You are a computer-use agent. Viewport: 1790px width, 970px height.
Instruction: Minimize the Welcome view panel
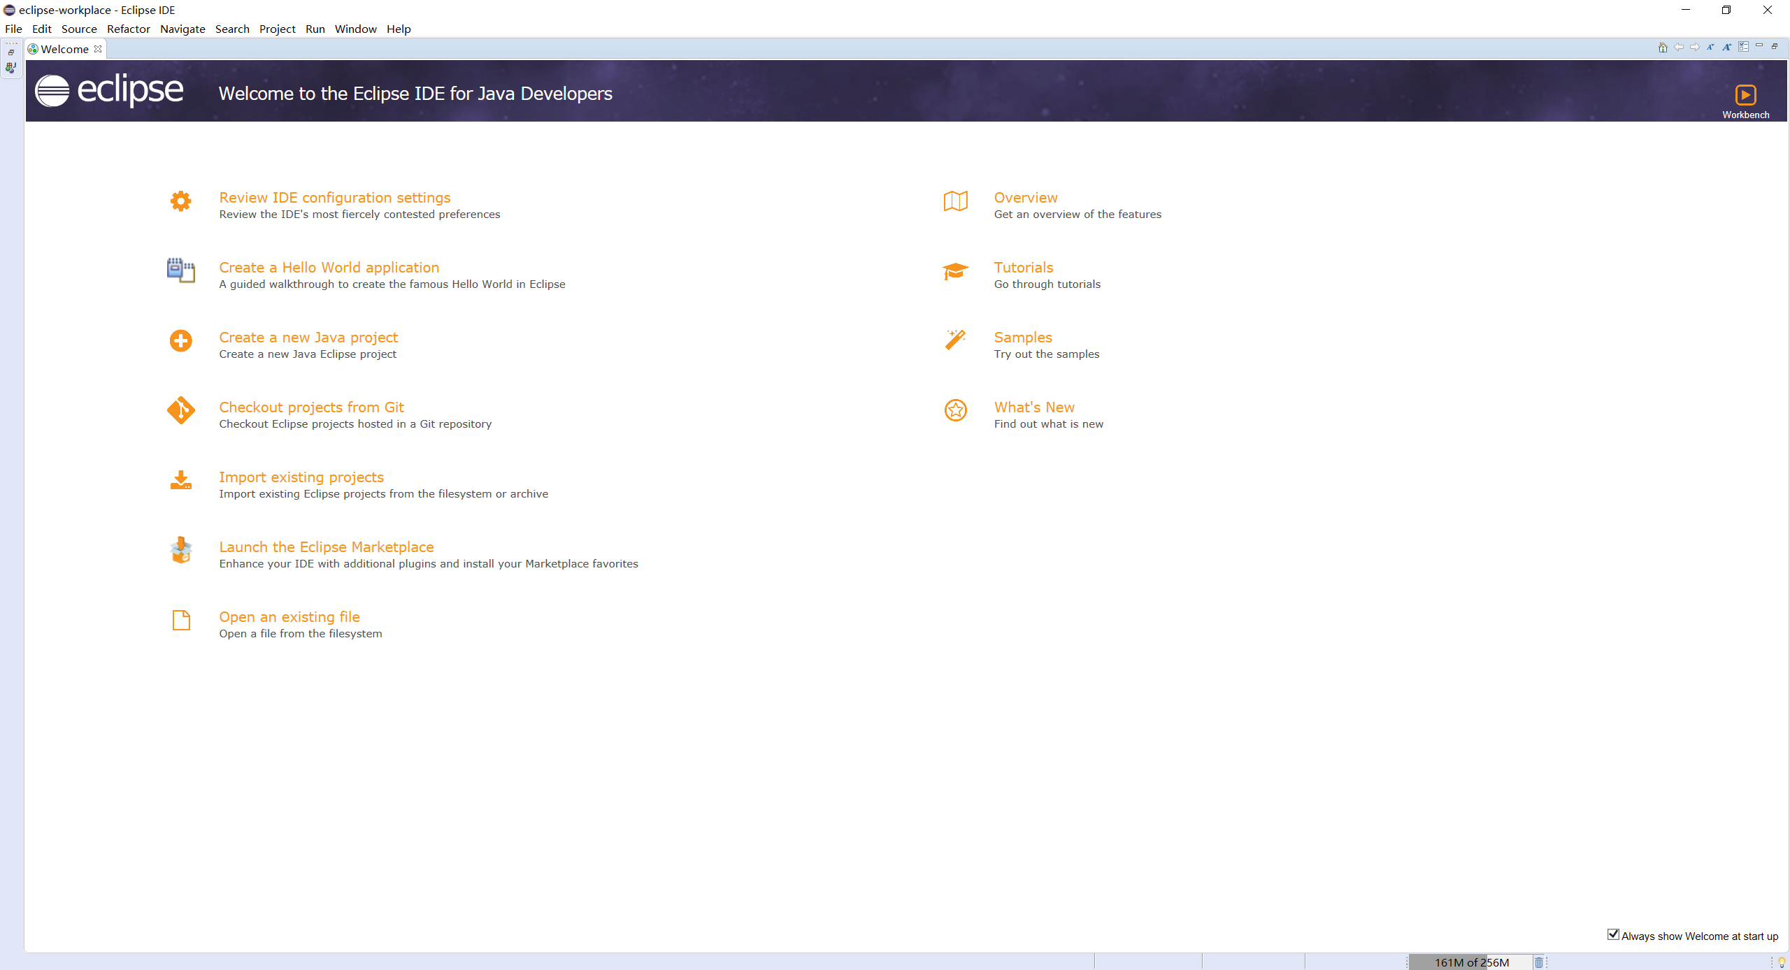(1759, 46)
